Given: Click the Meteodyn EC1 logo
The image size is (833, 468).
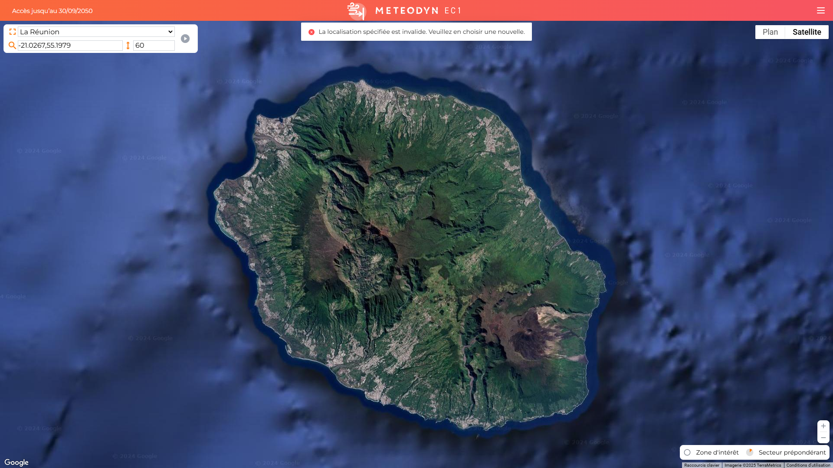Looking at the screenshot, I should 405,10.
